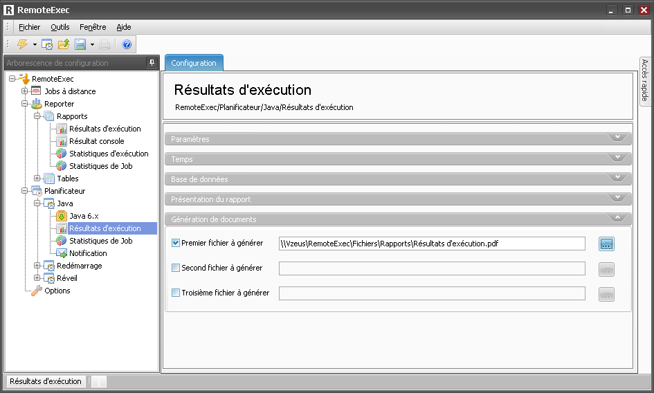Expand the Tables tree node
Image resolution: width=654 pixels, height=393 pixels.
coord(37,178)
